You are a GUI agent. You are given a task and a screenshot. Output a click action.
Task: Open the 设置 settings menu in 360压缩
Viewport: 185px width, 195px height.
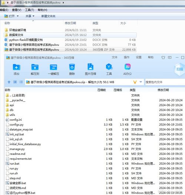click(x=139, y=57)
